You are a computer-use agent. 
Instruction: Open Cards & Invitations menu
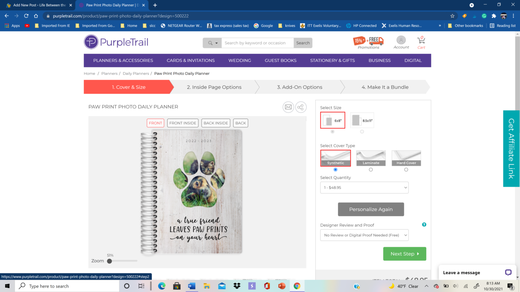pos(191,61)
